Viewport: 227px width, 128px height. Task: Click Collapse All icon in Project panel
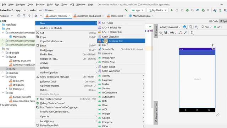[29, 16]
